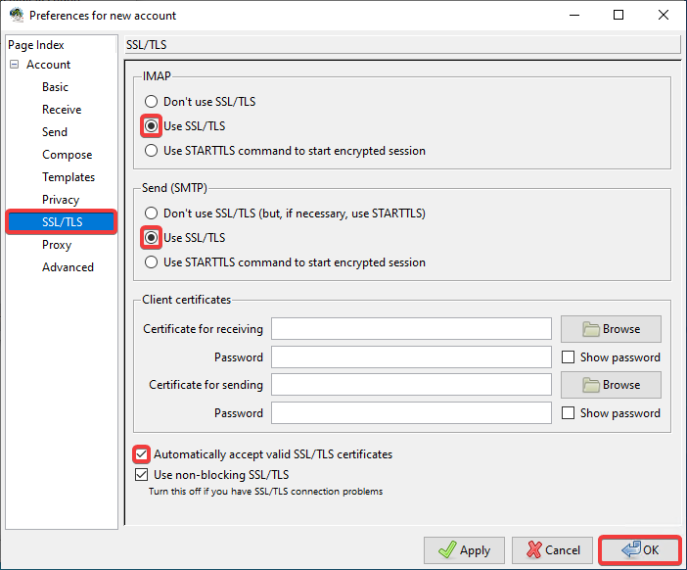
Task: Click the Claws Mail icon in title bar
Action: point(16,16)
